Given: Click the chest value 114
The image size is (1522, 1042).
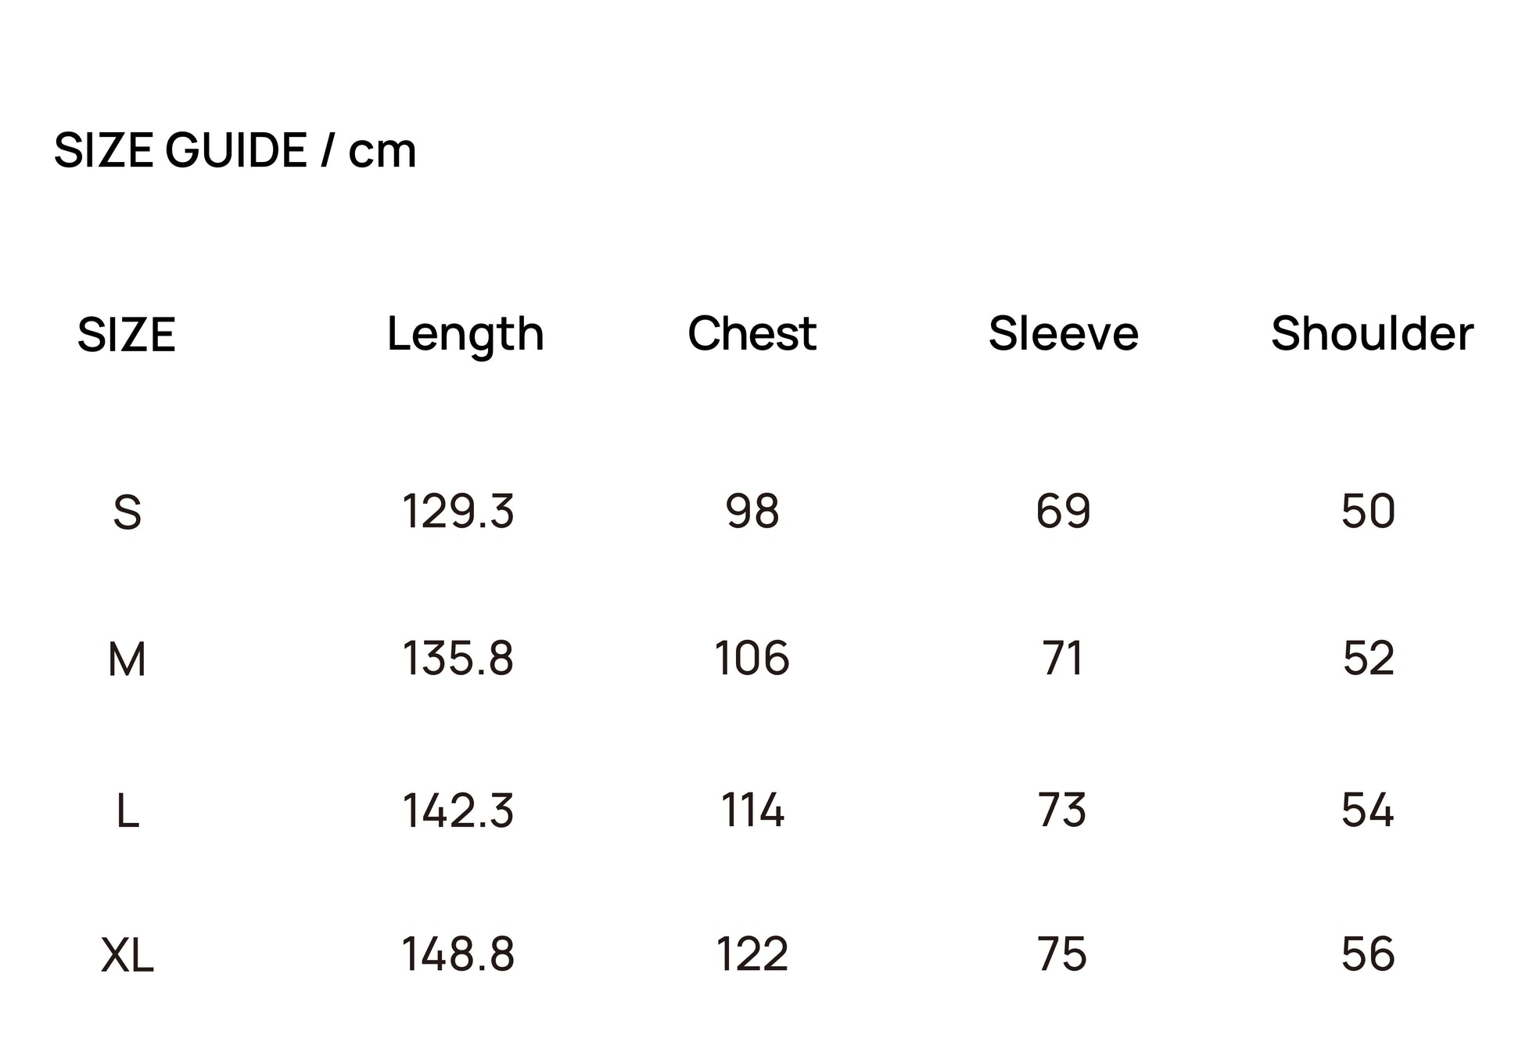Looking at the screenshot, I should (752, 810).
